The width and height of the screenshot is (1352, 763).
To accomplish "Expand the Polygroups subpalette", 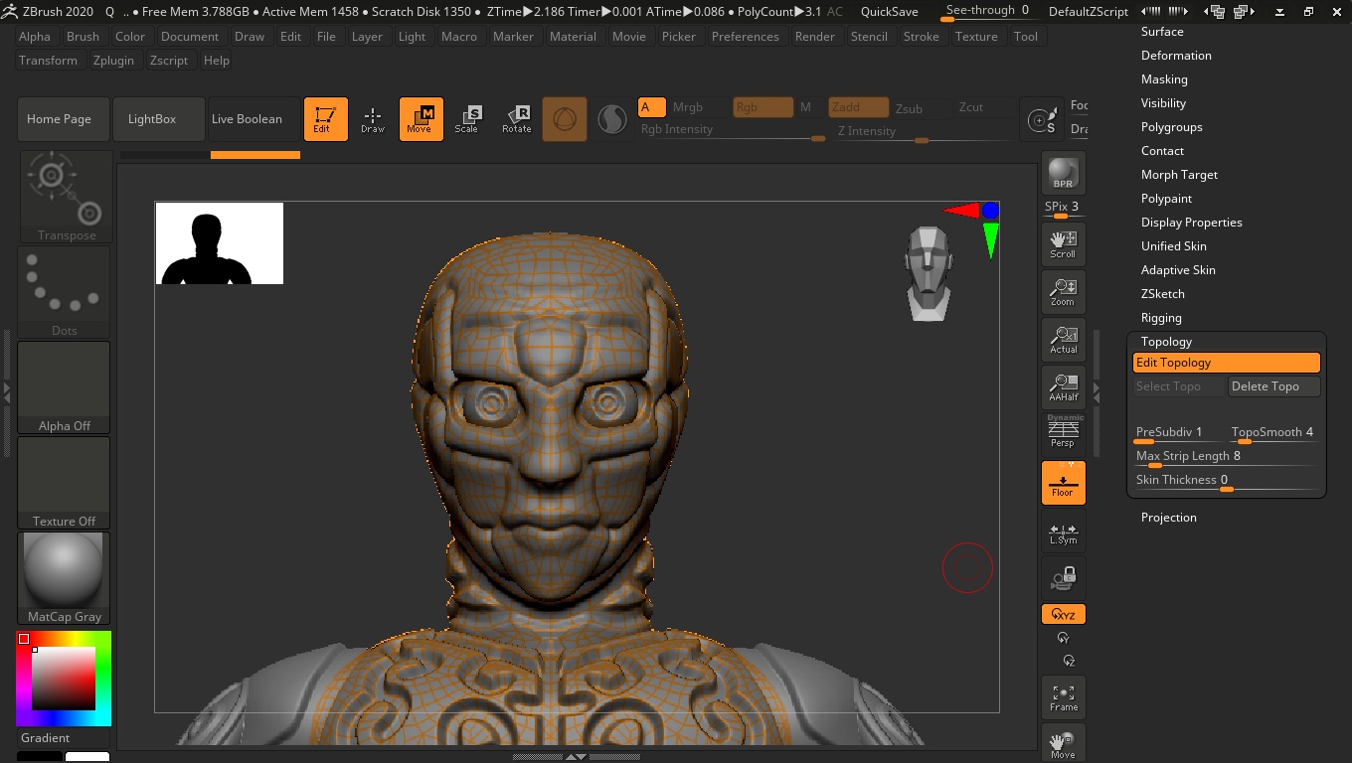I will coord(1171,127).
